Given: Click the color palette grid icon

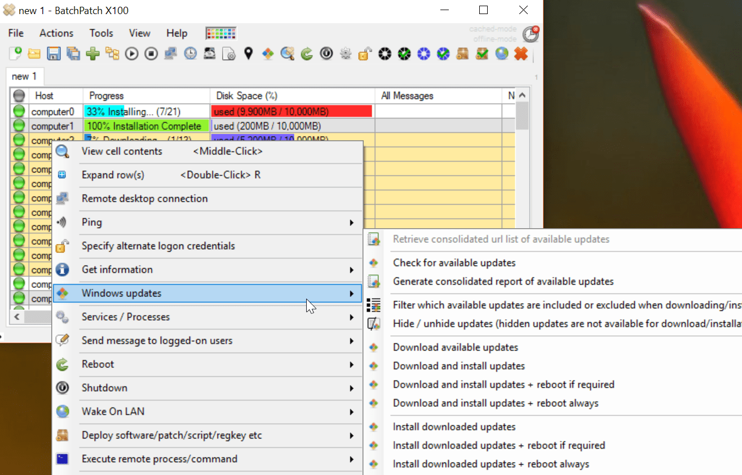Looking at the screenshot, I should pyautogui.click(x=221, y=33).
